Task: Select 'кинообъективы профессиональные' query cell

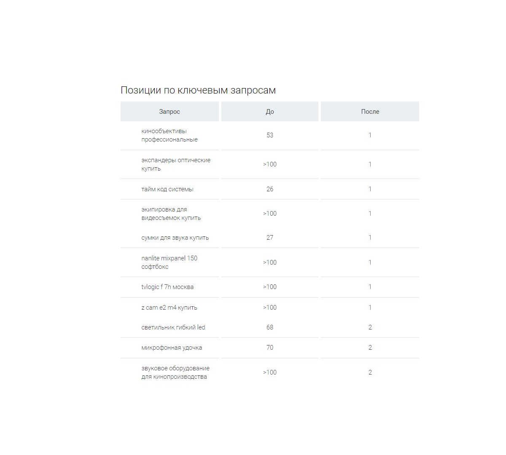Action: coord(170,135)
